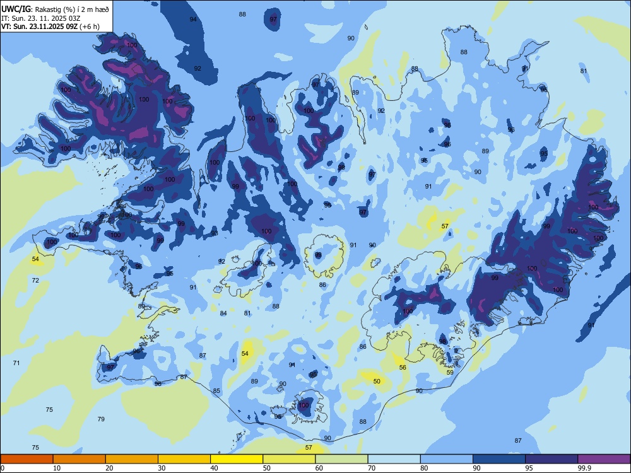Viewport: 631px width, 473px height.
Task: Click the humidity value '79' on the map
Action: (101, 419)
